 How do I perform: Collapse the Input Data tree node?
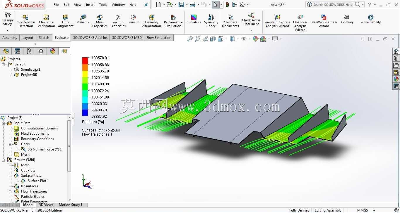coord(3,123)
